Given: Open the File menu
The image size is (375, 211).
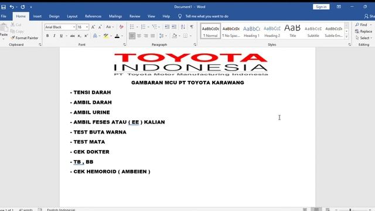Looking at the screenshot, I should pos(4,16).
